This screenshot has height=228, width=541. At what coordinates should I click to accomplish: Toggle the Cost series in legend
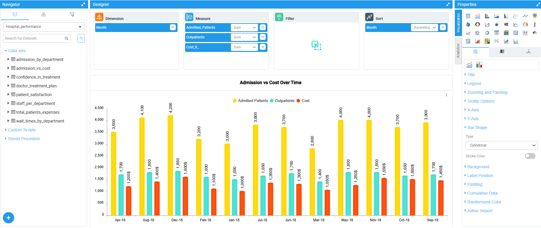[x=303, y=101]
